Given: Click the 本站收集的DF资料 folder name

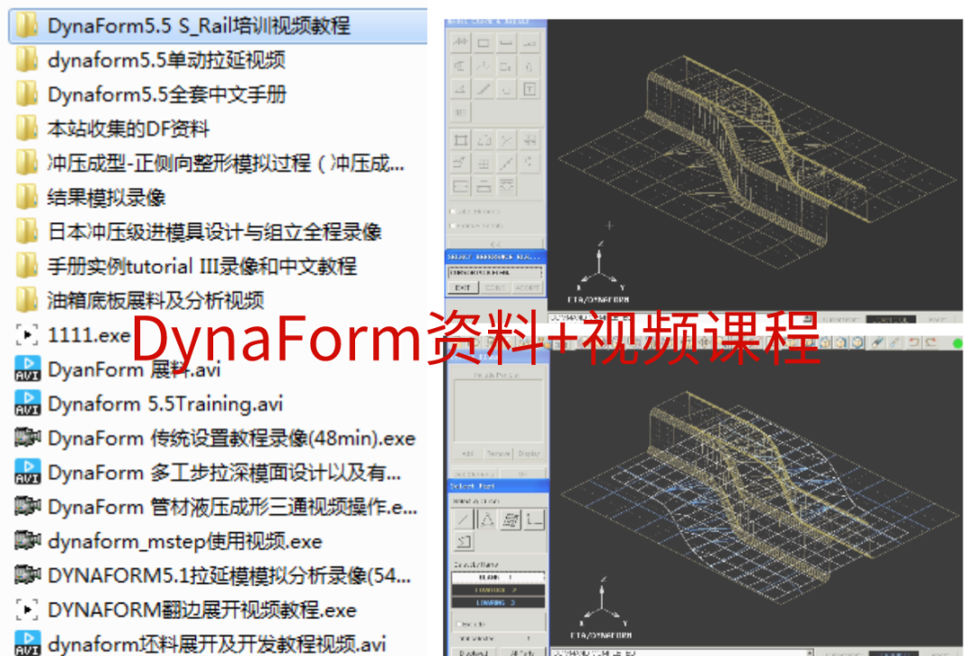Looking at the screenshot, I should point(128,129).
